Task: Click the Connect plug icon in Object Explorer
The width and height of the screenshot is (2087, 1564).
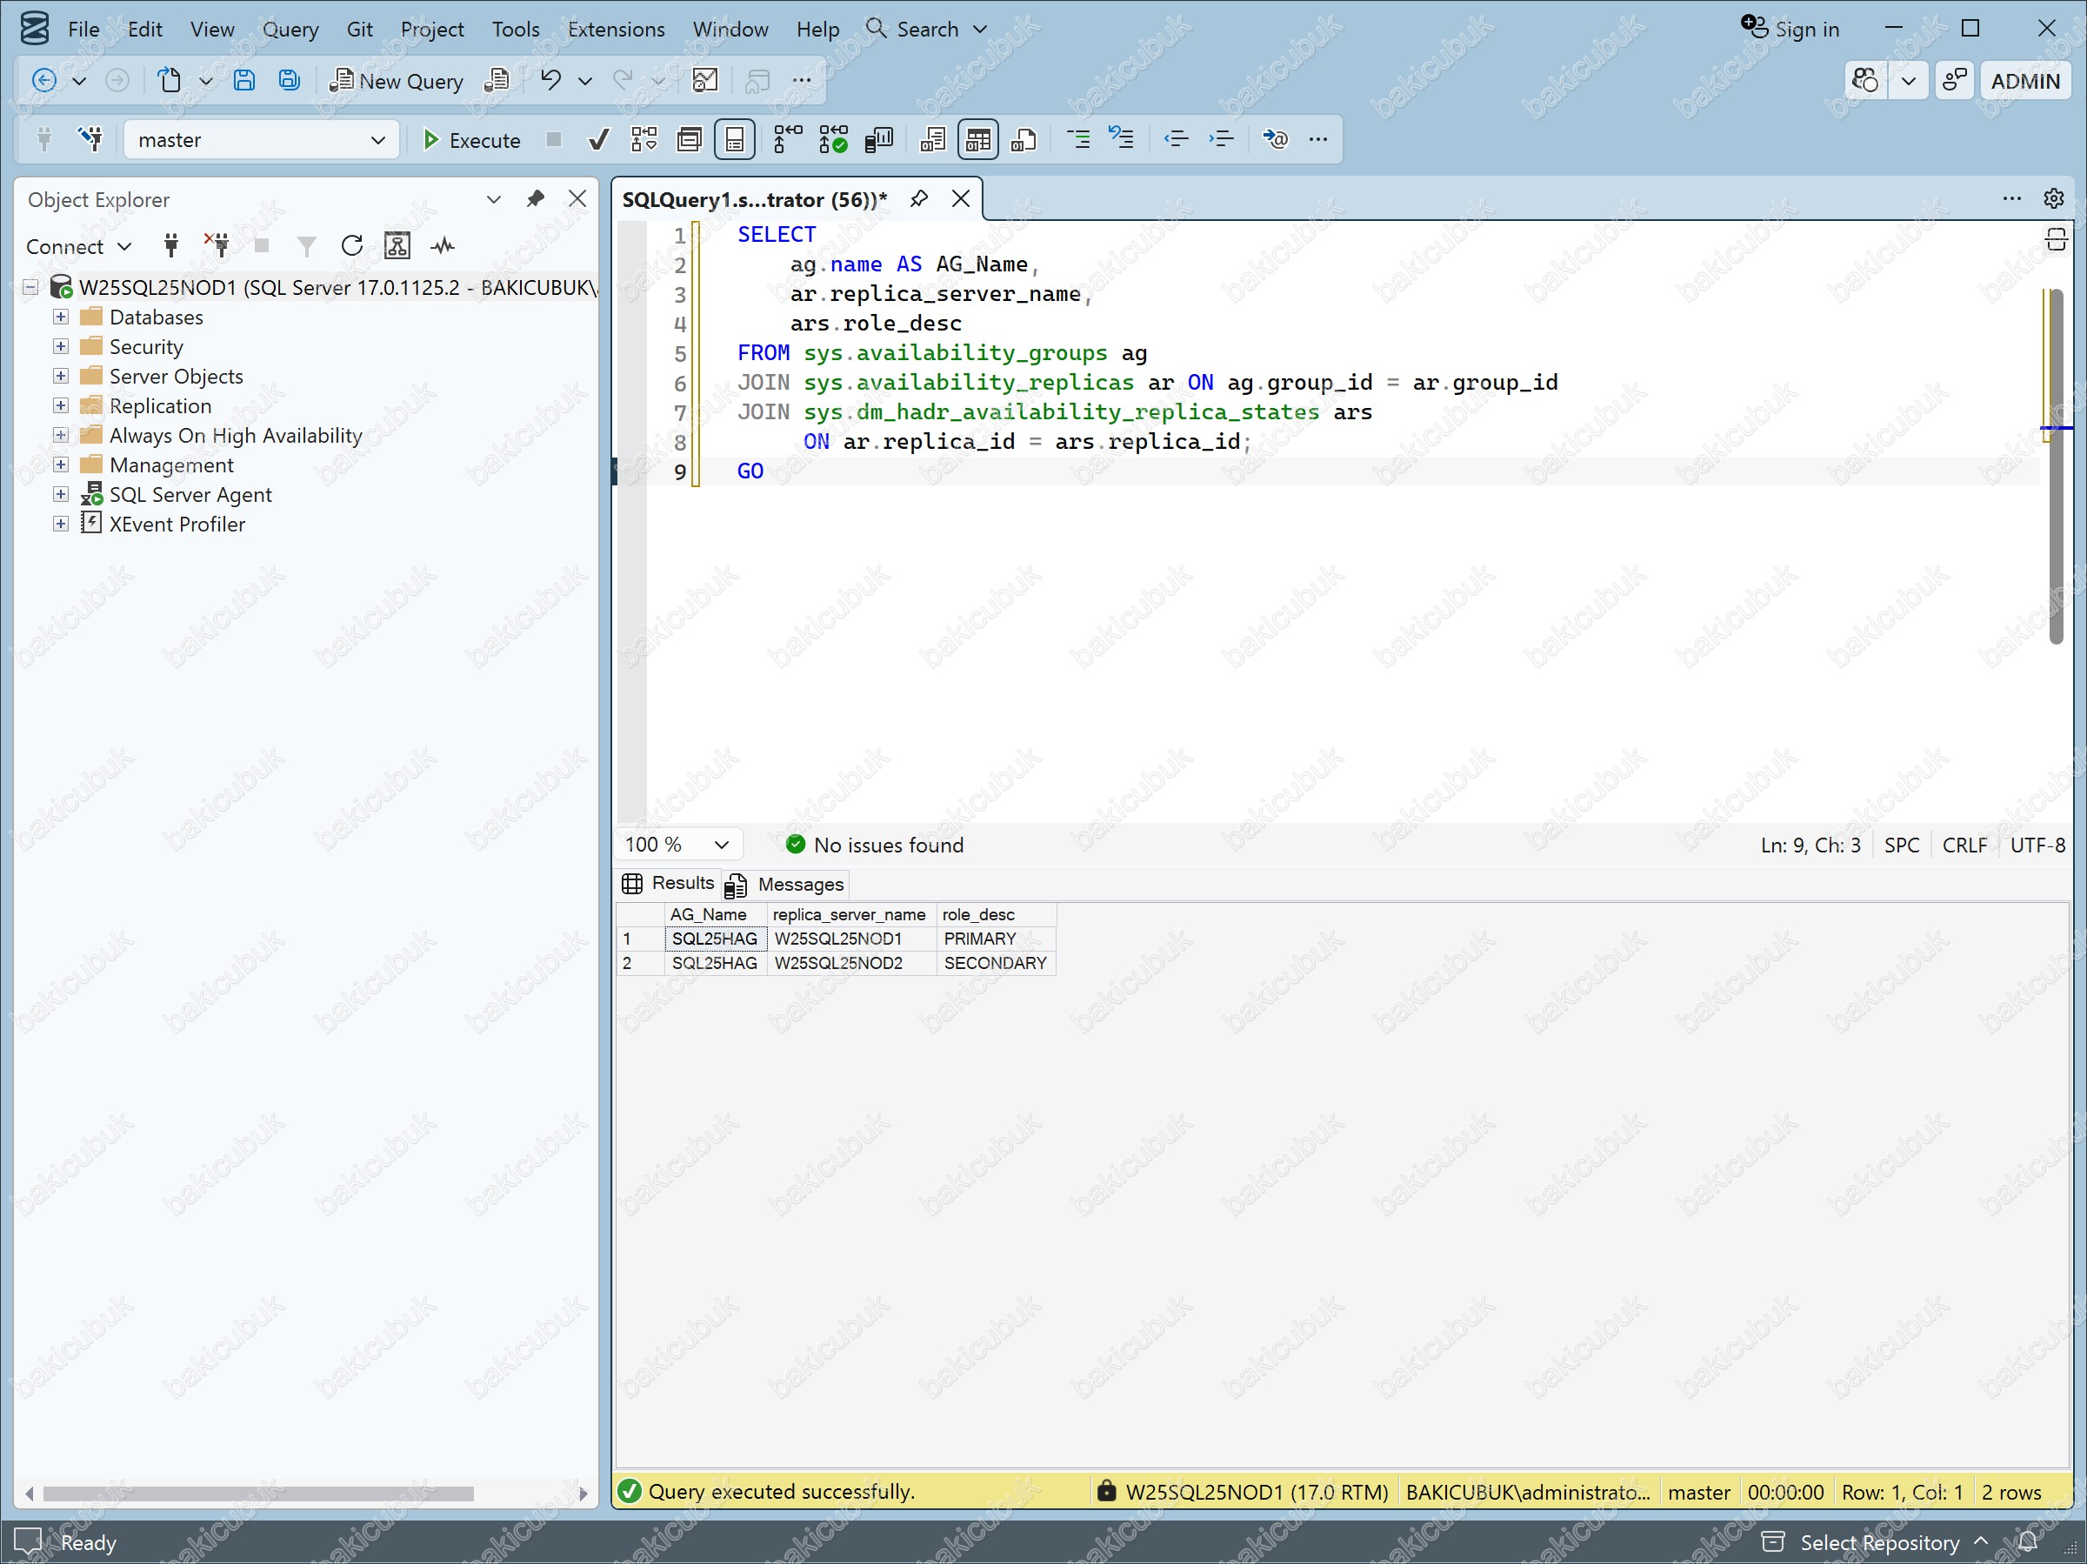Action: click(x=170, y=246)
